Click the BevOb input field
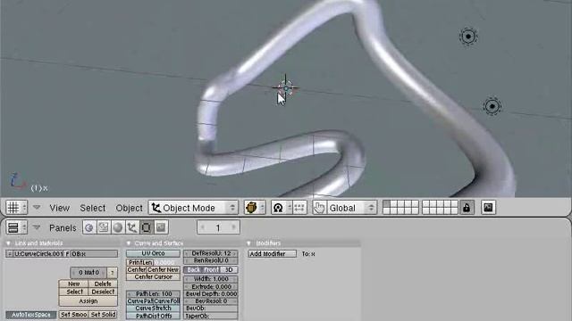The width and height of the screenshot is (572, 321). coord(211,308)
